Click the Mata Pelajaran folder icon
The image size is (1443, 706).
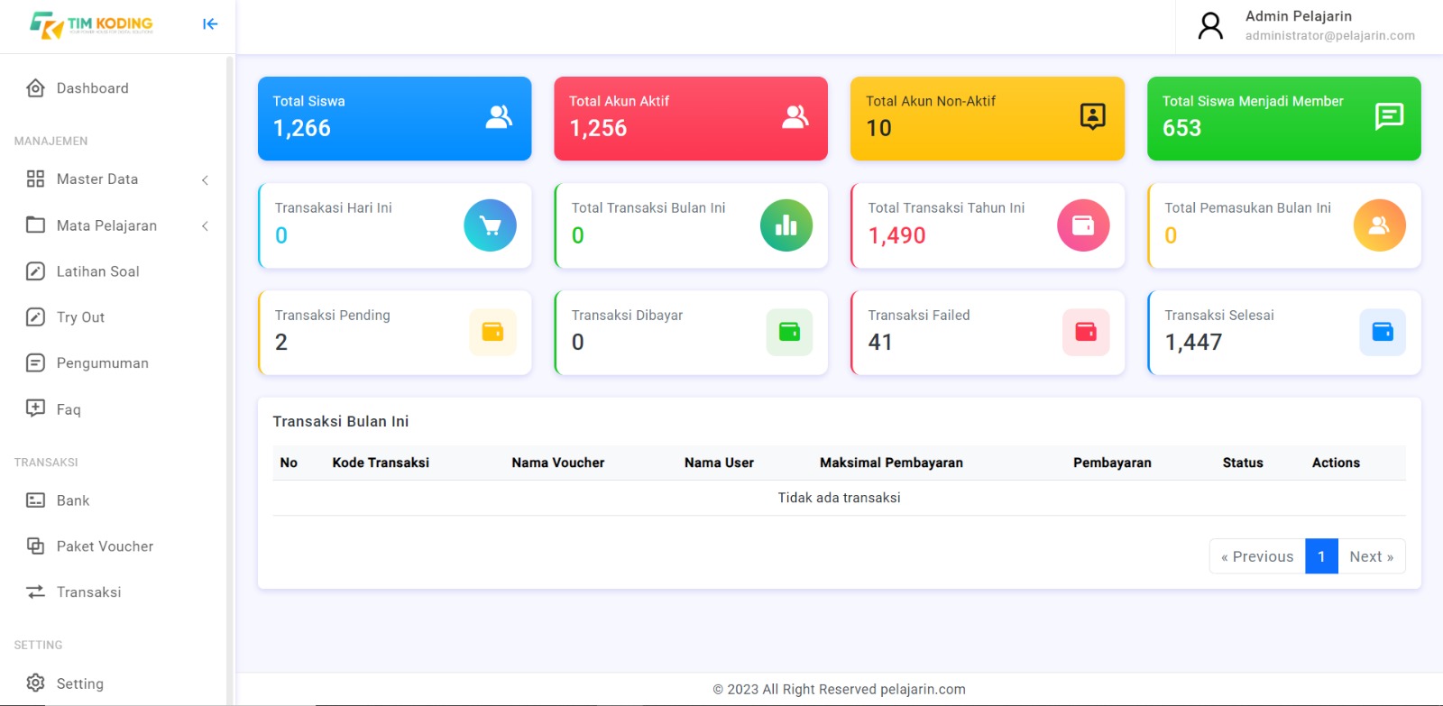click(35, 225)
